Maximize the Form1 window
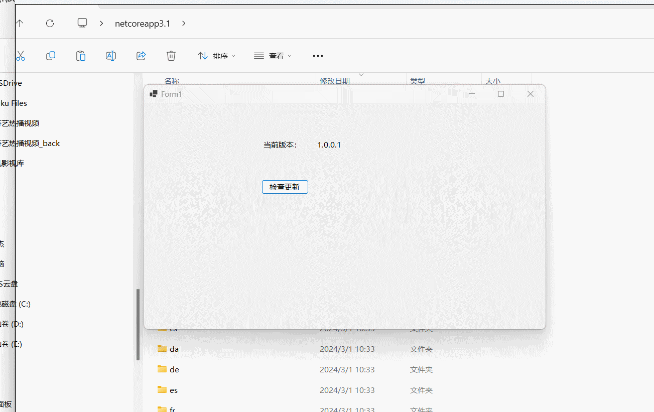This screenshot has height=412, width=654. [500, 94]
